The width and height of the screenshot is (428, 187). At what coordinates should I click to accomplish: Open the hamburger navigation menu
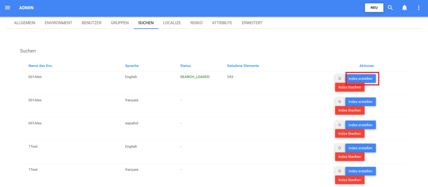pos(8,8)
